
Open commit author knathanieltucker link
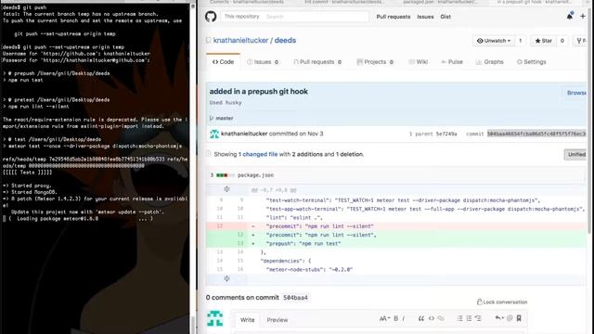pyautogui.click(x=244, y=134)
